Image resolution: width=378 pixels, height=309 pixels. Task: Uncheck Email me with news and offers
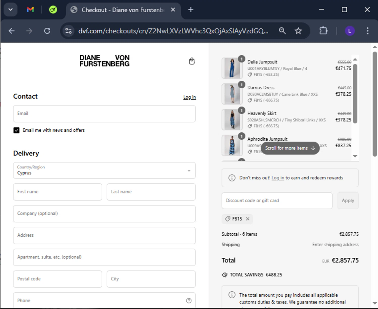coord(16,130)
